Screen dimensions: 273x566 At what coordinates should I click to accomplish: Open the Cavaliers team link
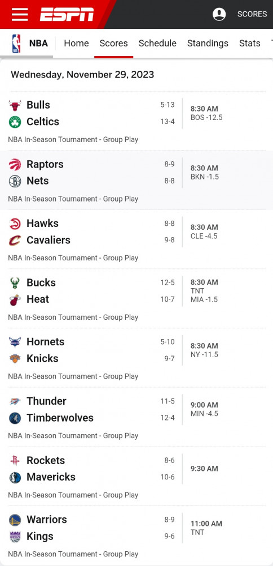click(49, 240)
